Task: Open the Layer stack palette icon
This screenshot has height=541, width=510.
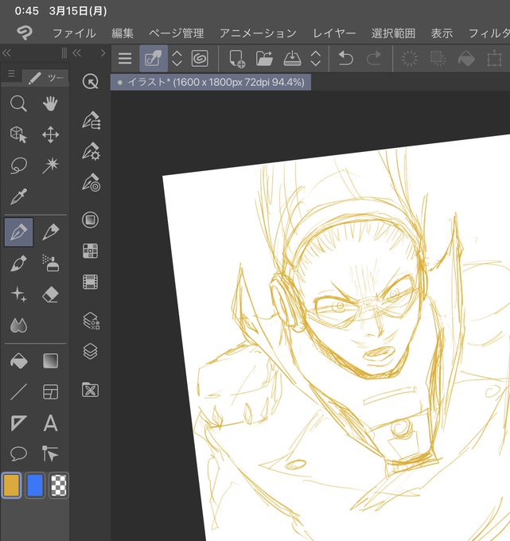Action: (x=91, y=352)
